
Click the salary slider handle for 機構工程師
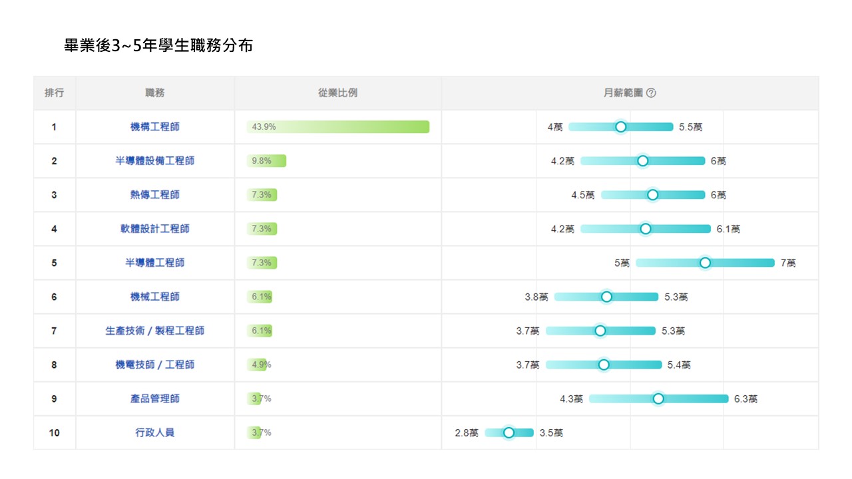point(620,127)
